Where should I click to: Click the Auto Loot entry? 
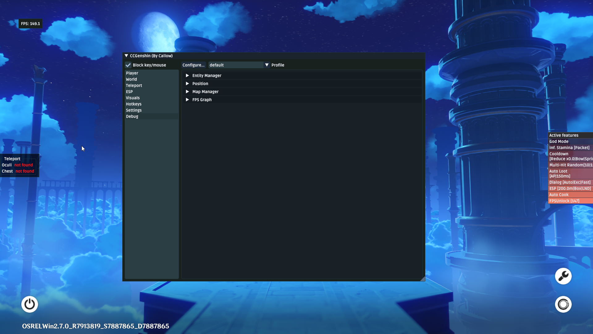[x=570, y=173]
